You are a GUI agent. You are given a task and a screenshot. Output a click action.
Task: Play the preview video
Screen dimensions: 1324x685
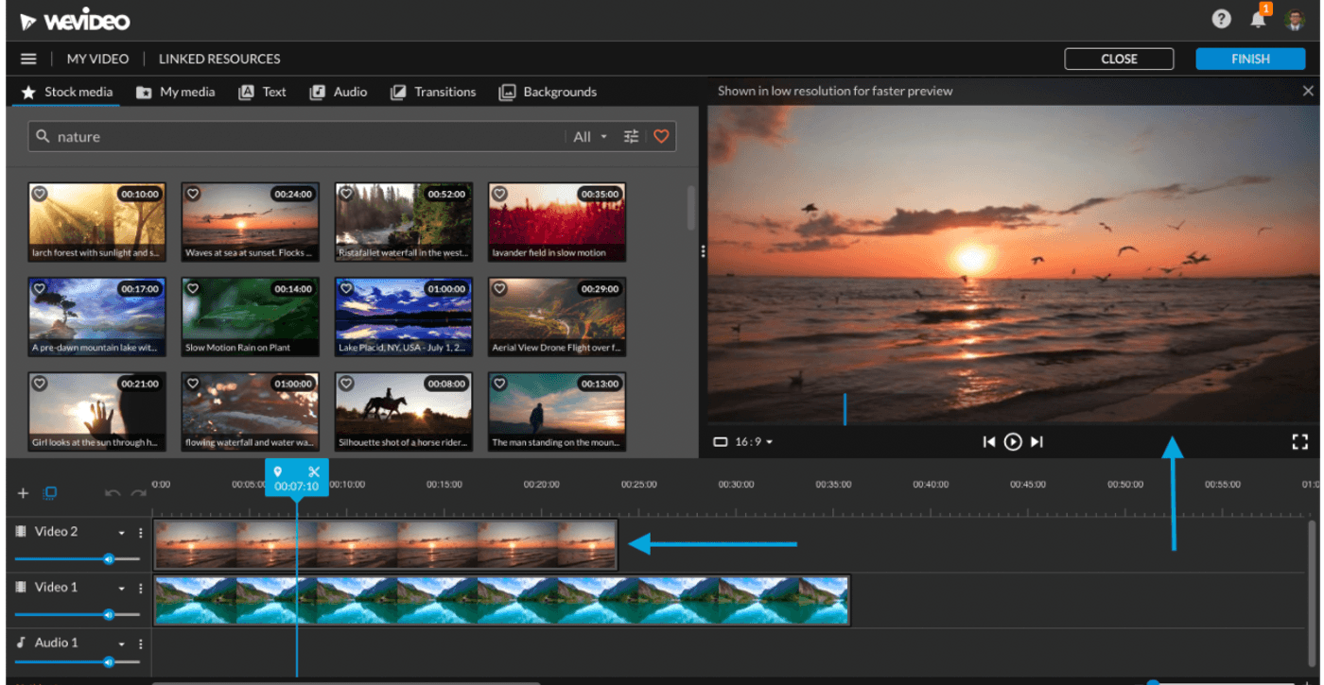coord(1013,441)
